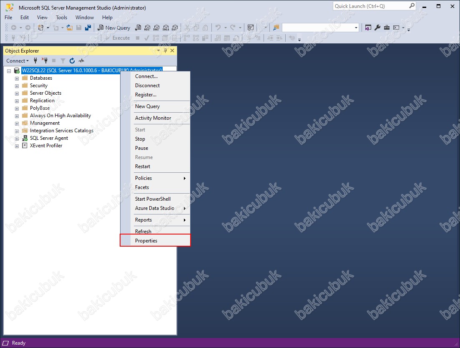Pin the Object Explorer panel

(165, 50)
